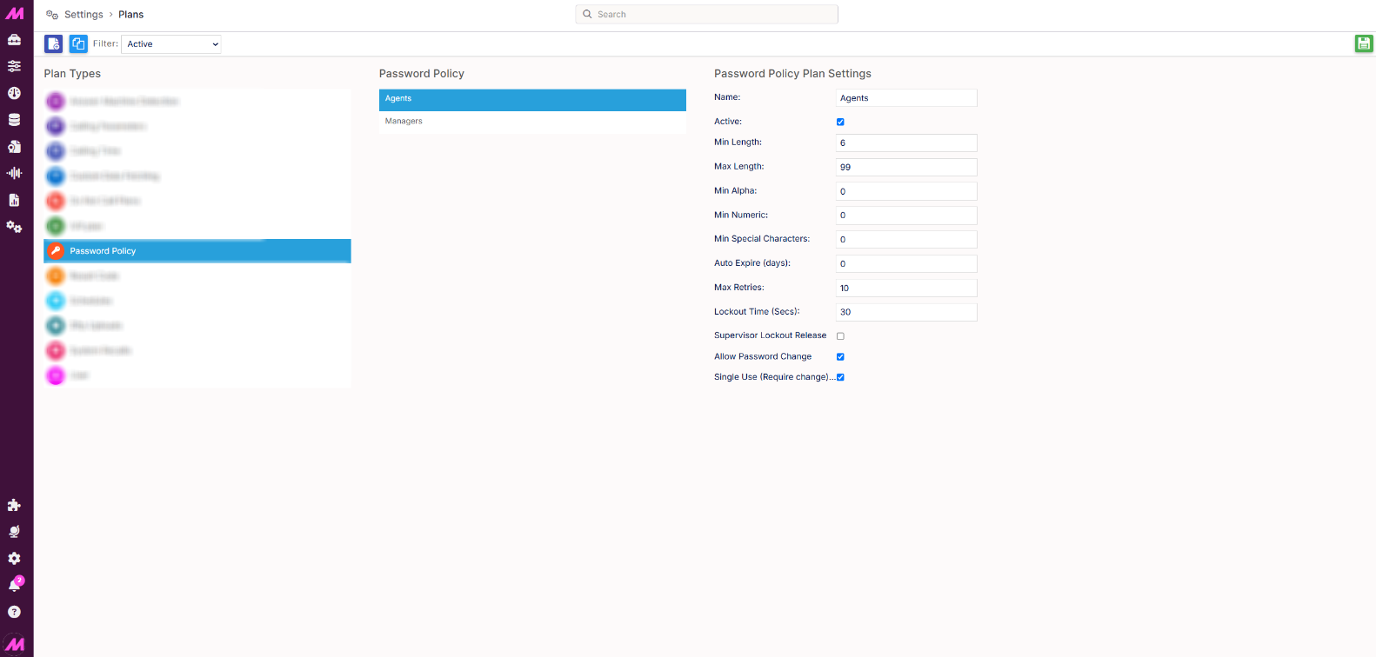Click the Search input box

[706, 14]
